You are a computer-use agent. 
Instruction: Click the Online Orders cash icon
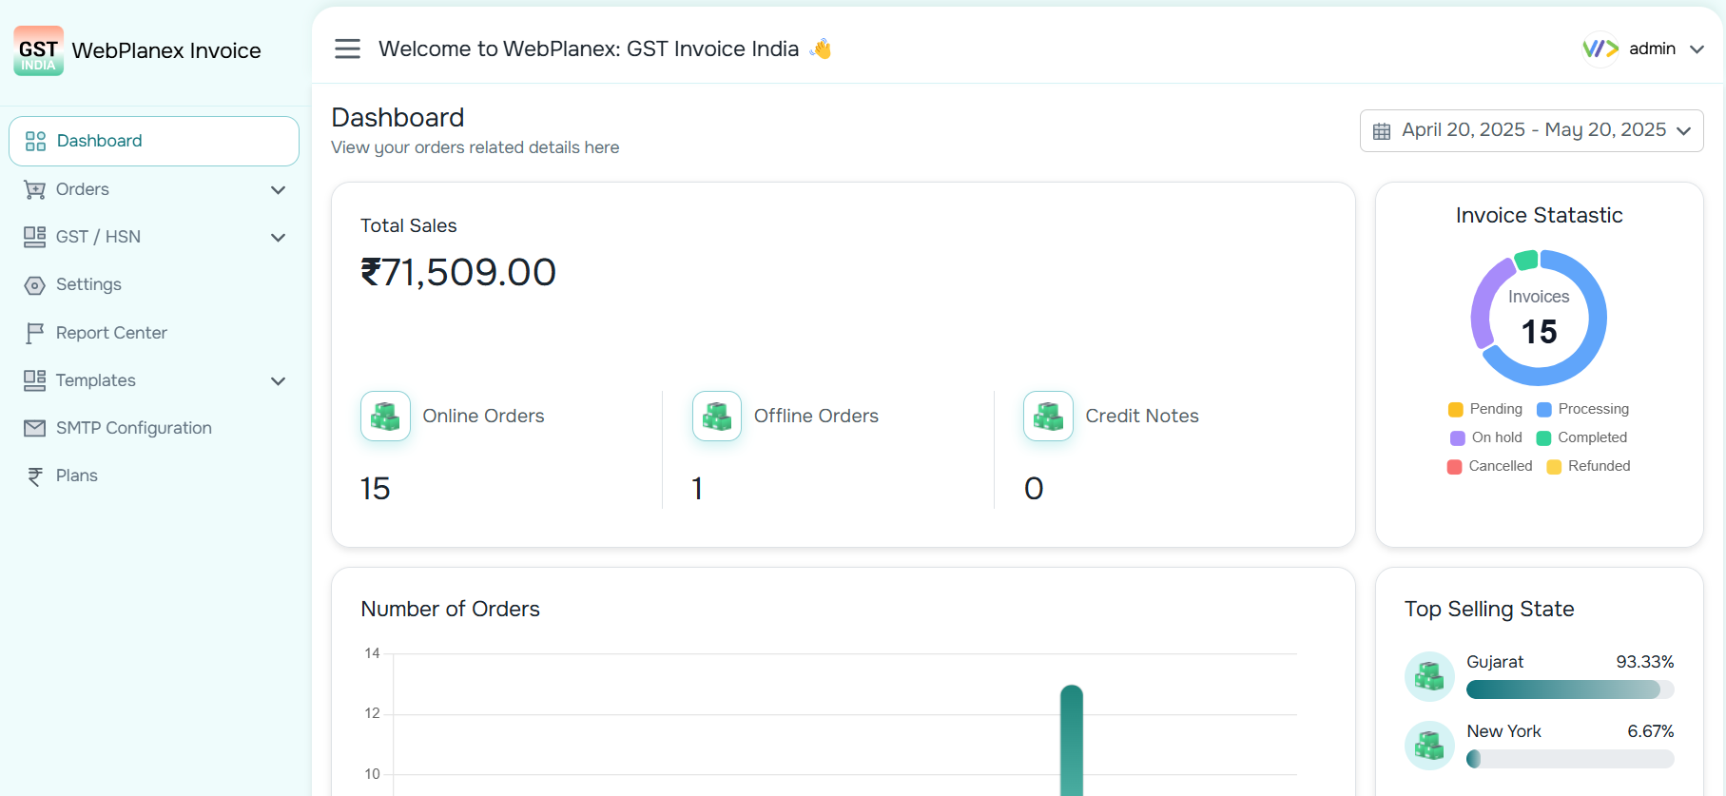click(385, 416)
